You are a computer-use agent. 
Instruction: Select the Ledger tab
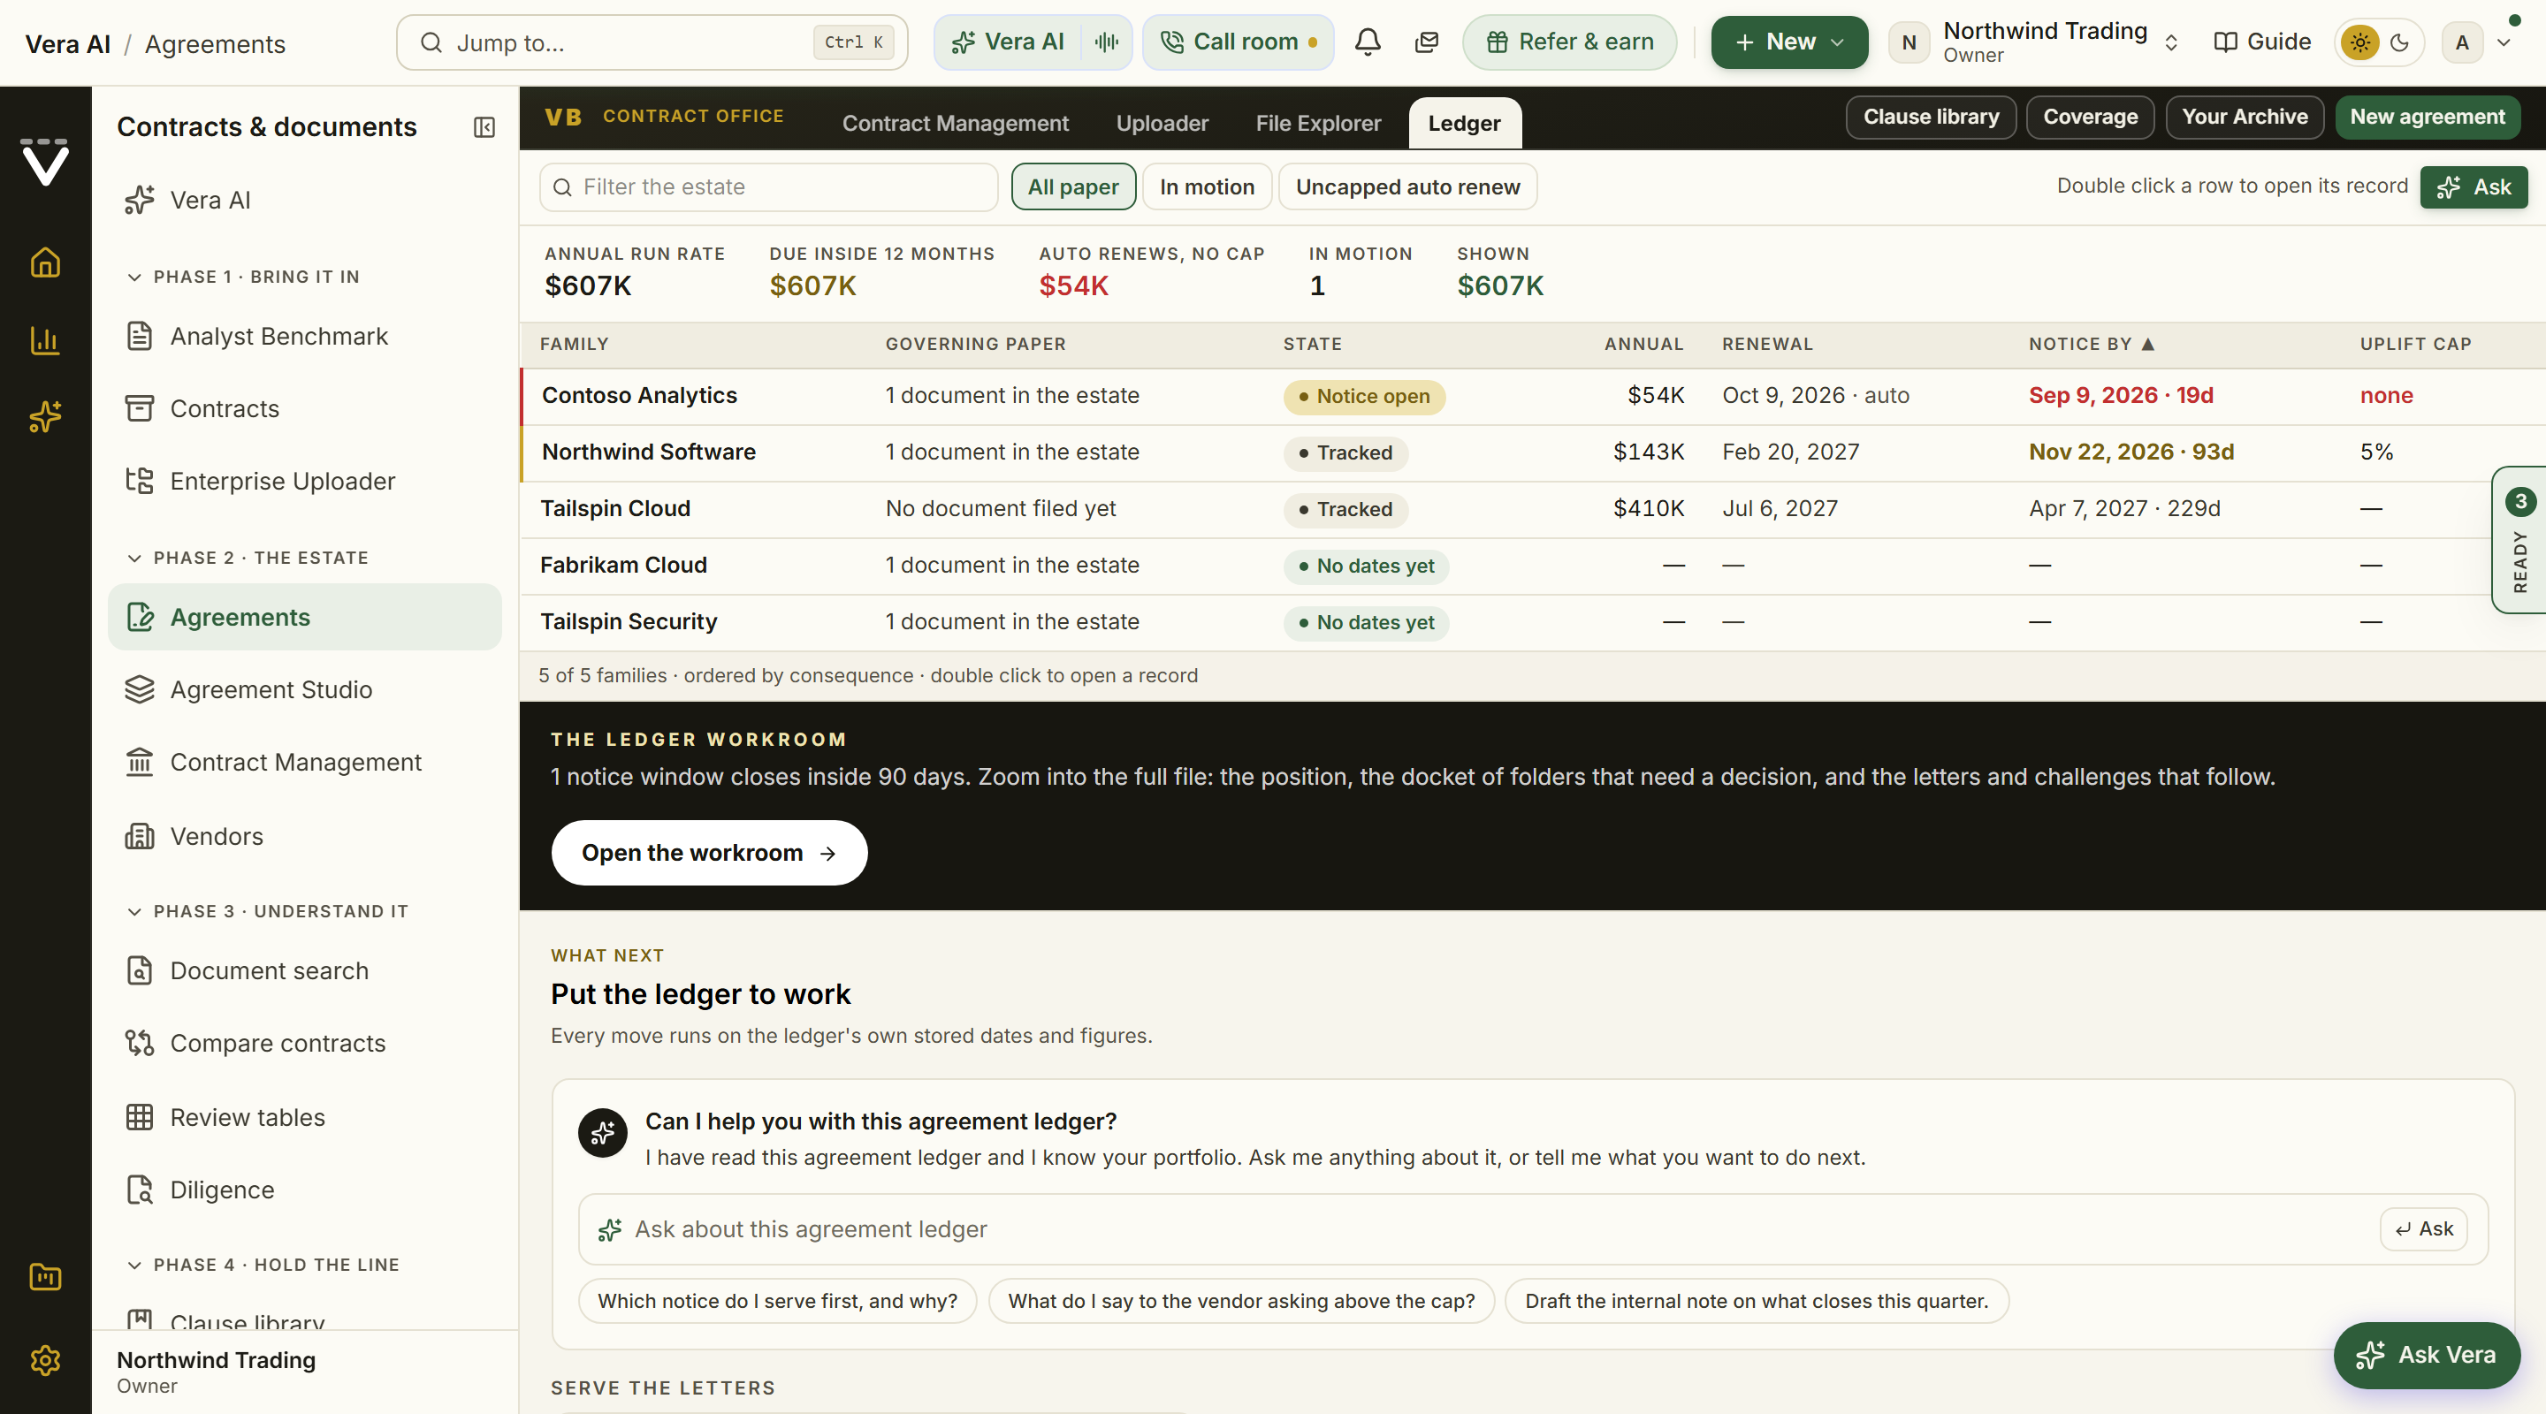[1464, 124]
